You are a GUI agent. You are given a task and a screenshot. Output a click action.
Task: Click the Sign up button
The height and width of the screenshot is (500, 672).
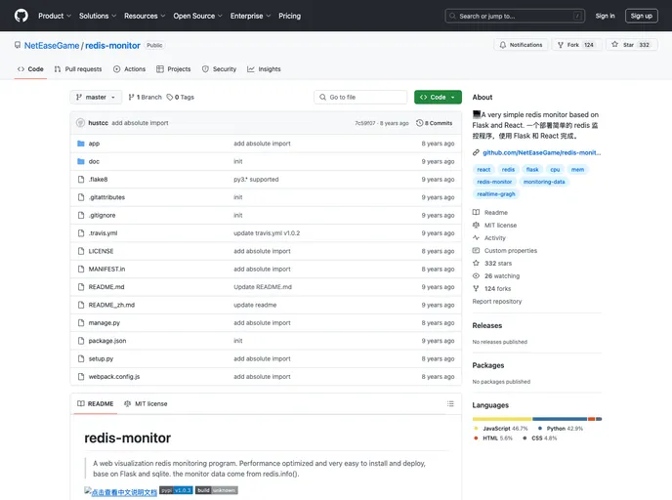point(641,16)
